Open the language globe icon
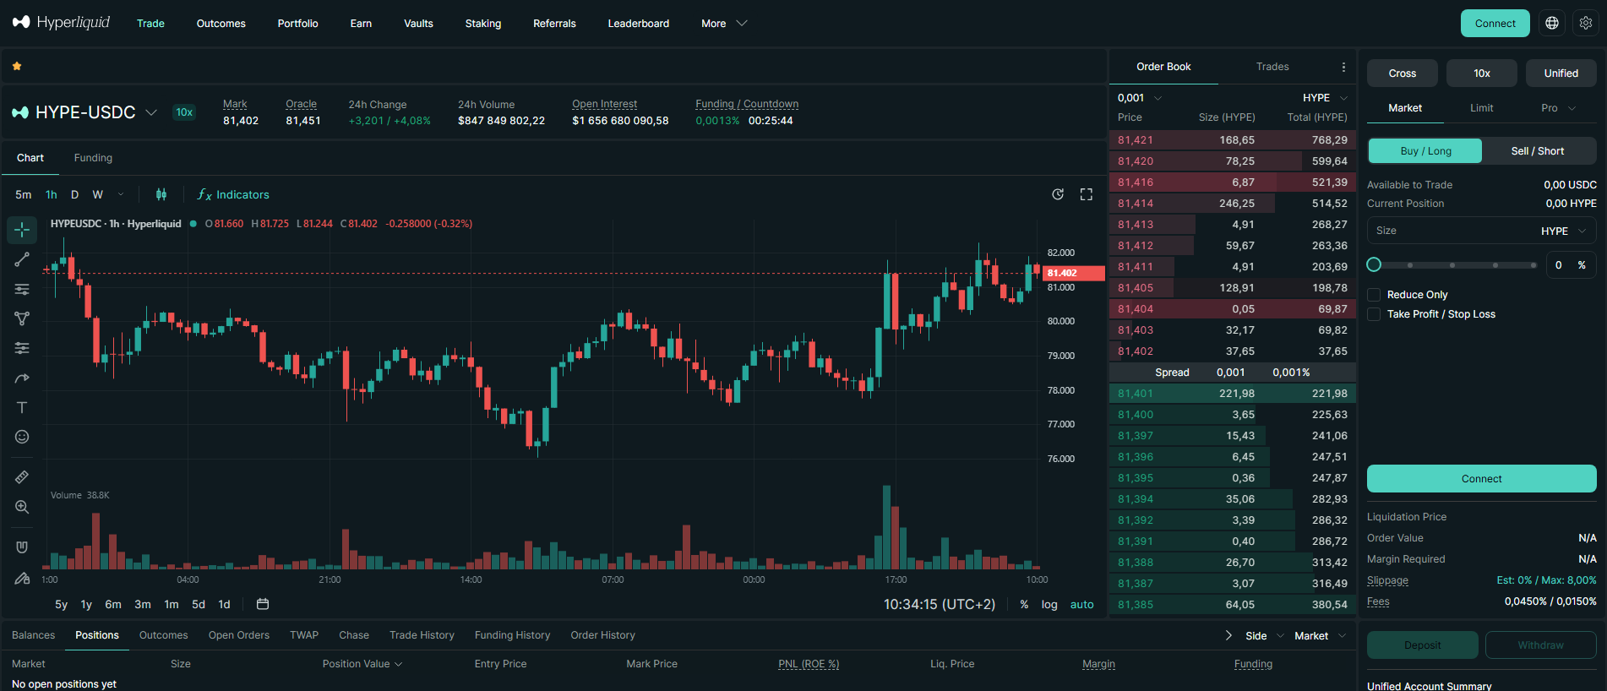 tap(1552, 24)
